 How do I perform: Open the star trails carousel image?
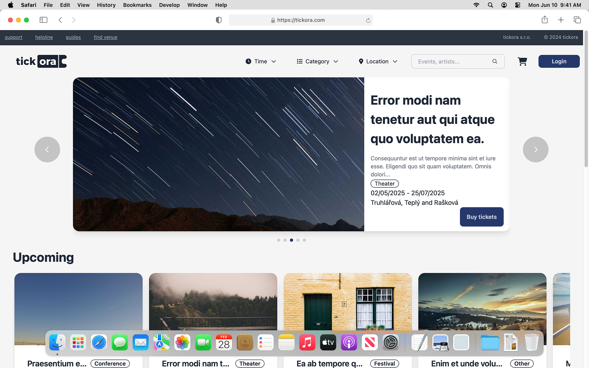[218, 154]
